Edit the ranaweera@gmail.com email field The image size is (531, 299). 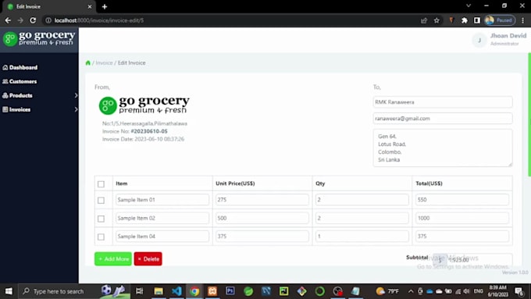click(443, 119)
